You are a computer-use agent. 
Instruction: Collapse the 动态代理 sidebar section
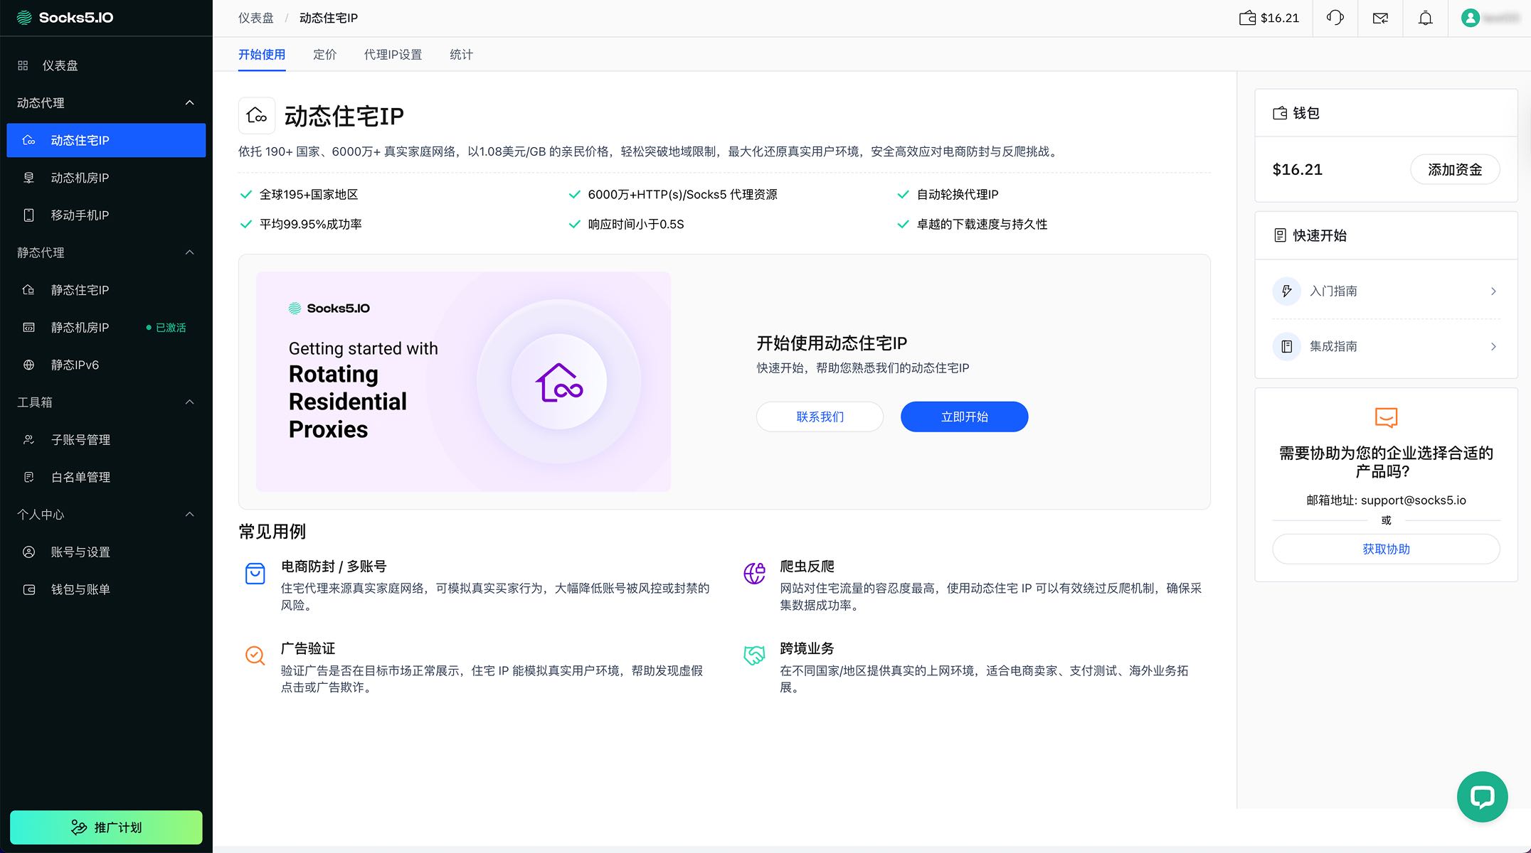click(x=189, y=102)
